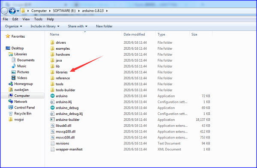Select wugui folder in navigation pane
The width and height of the screenshot is (257, 168).
tap(19, 119)
